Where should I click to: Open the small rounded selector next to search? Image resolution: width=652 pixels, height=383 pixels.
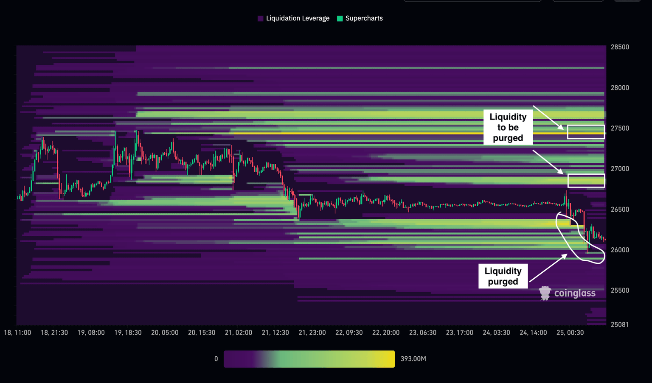(x=578, y=2)
